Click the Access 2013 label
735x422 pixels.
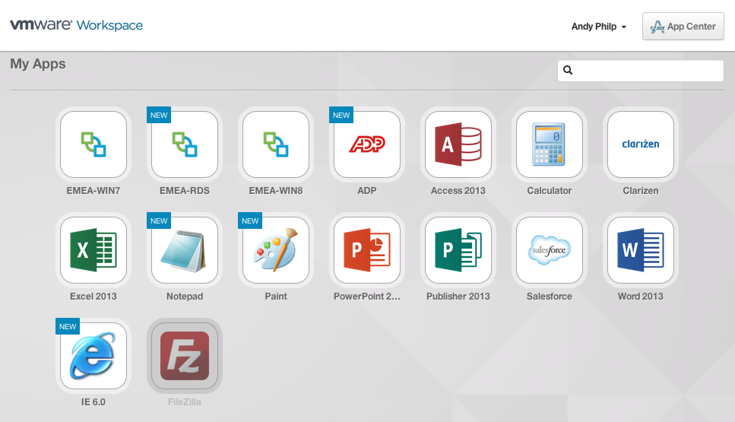(458, 191)
